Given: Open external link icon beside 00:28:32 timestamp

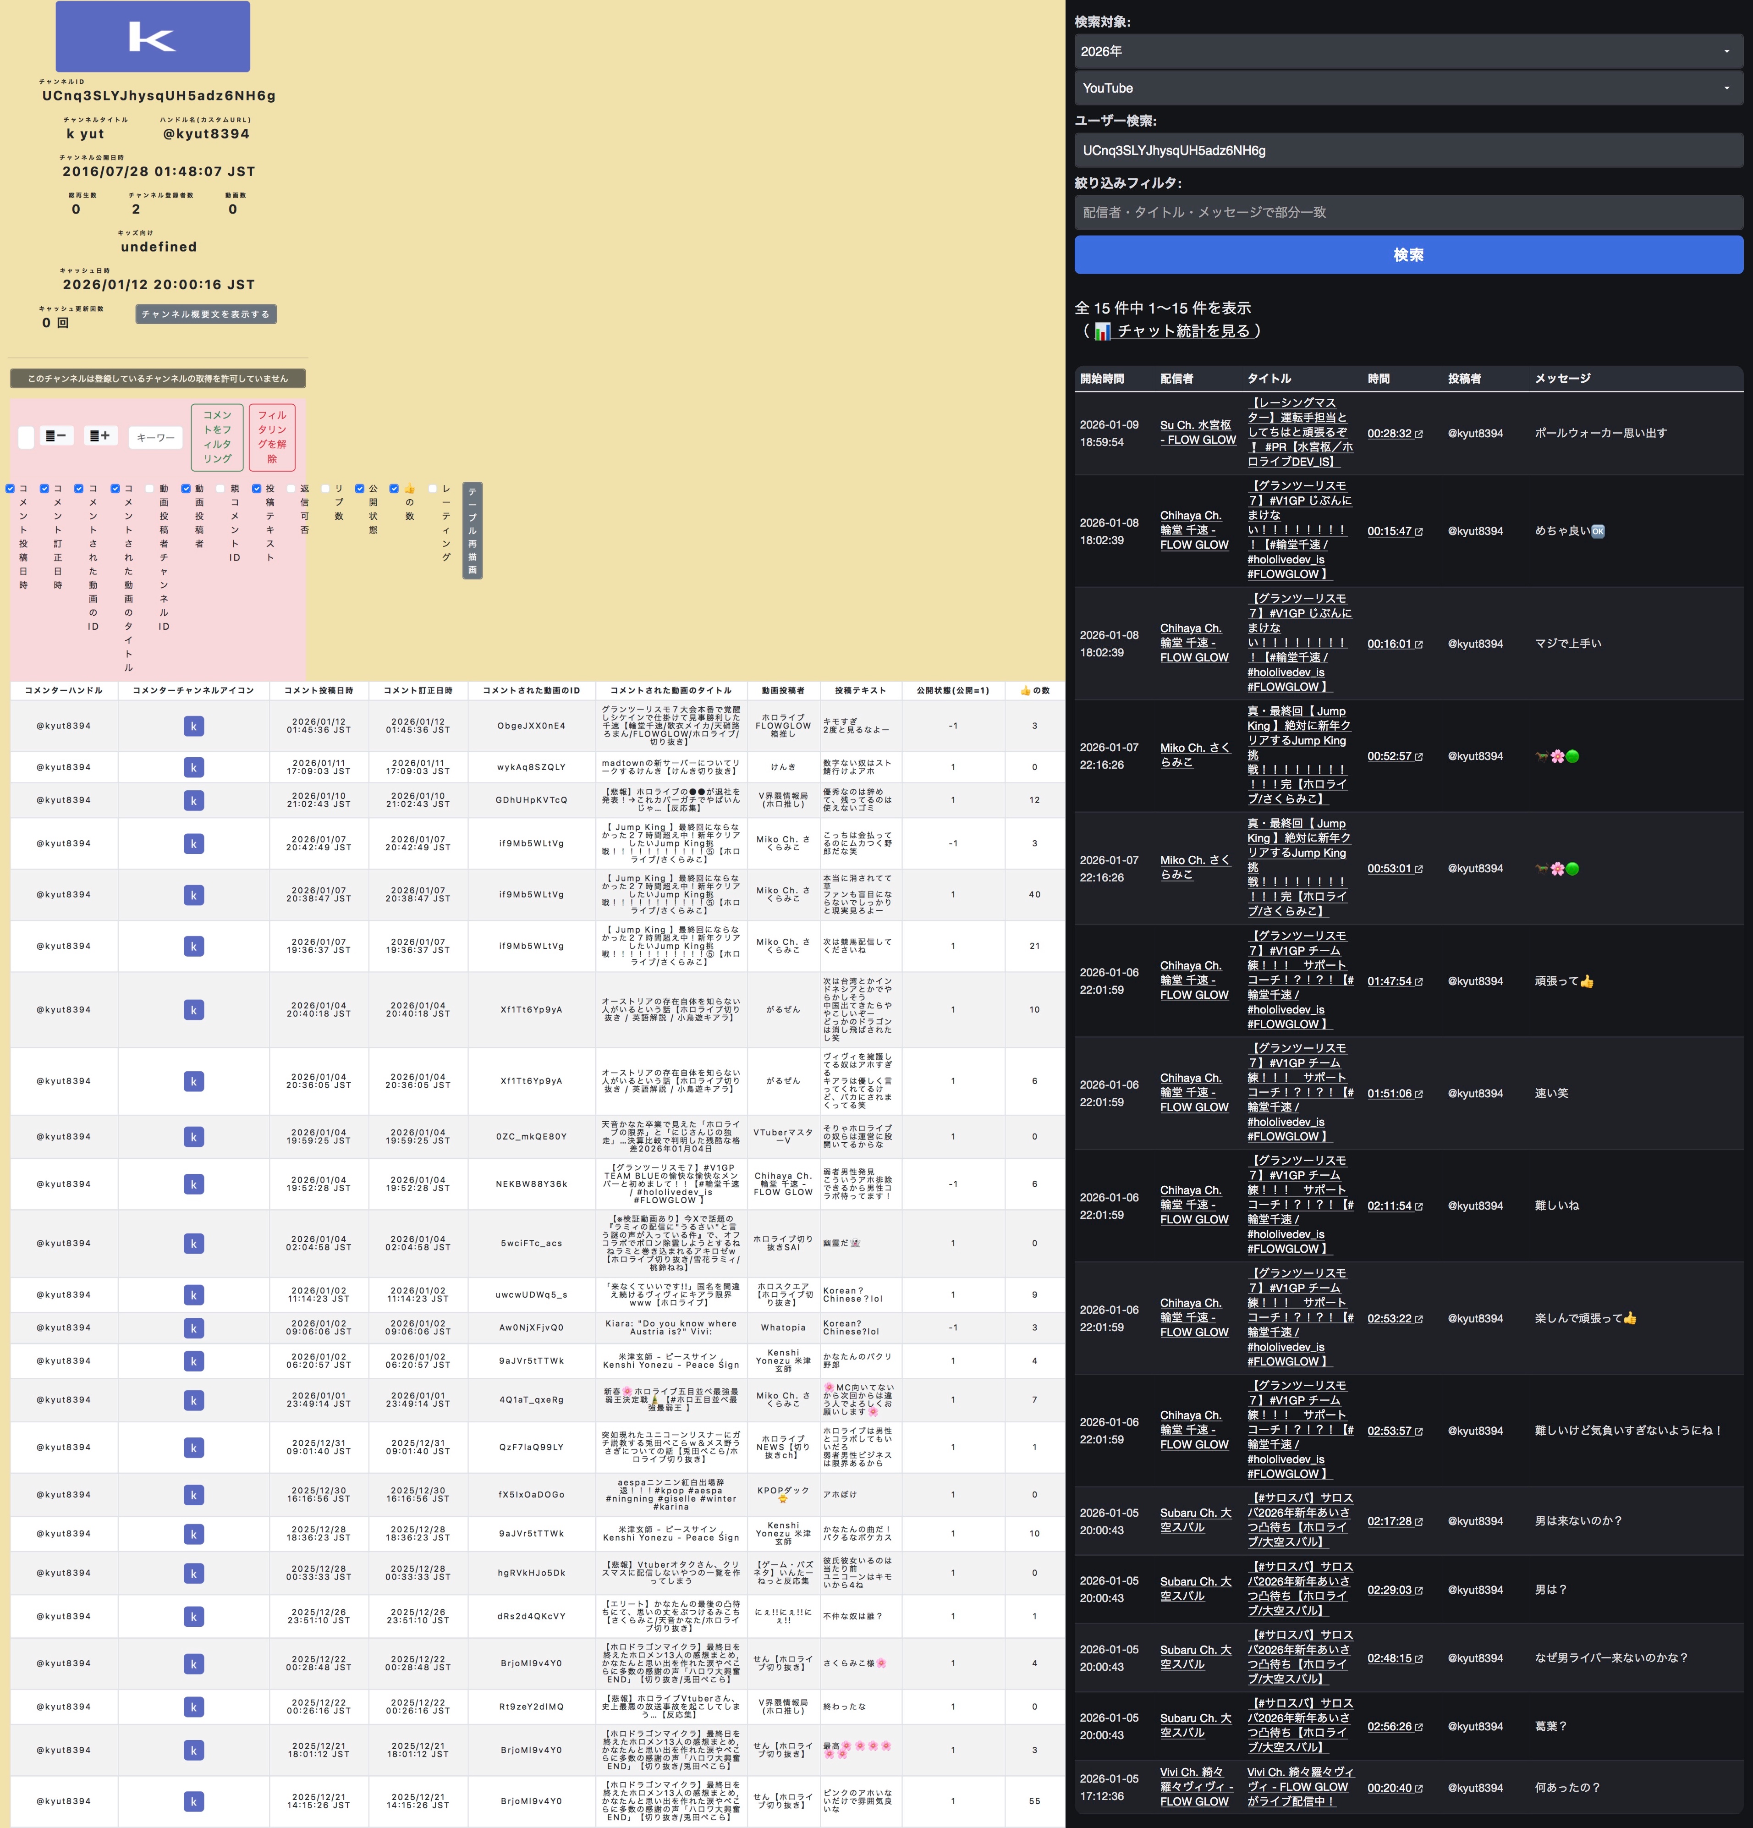Looking at the screenshot, I should pos(1419,435).
